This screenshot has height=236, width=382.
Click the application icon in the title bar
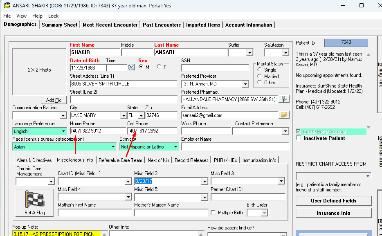(6, 6)
